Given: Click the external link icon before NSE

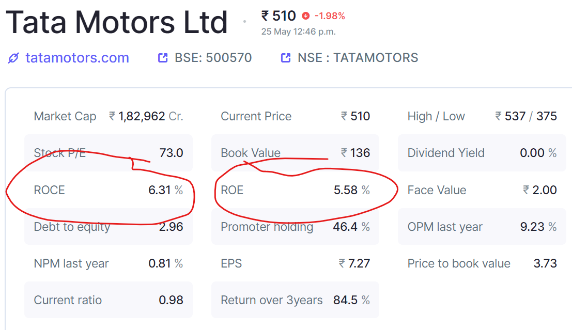Looking at the screenshot, I should pos(285,58).
